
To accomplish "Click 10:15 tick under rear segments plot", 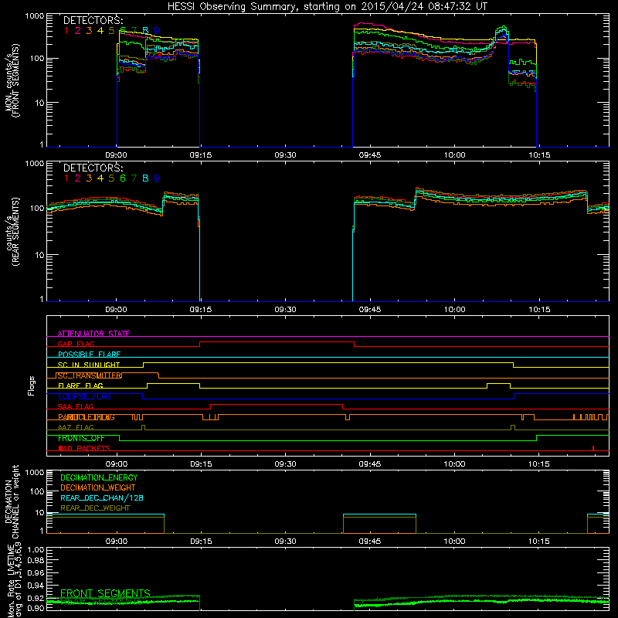I will click(539, 310).
